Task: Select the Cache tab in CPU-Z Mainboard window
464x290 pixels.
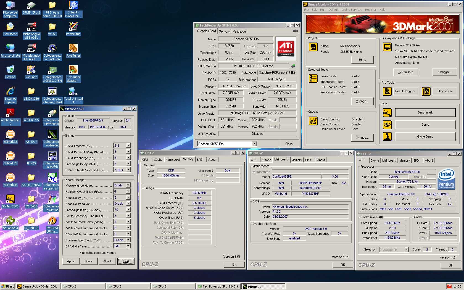Action: click(267, 160)
